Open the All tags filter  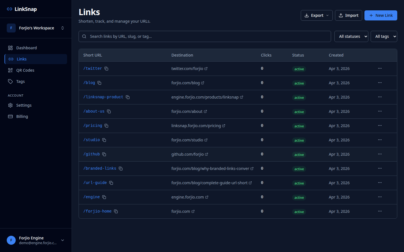384,36
